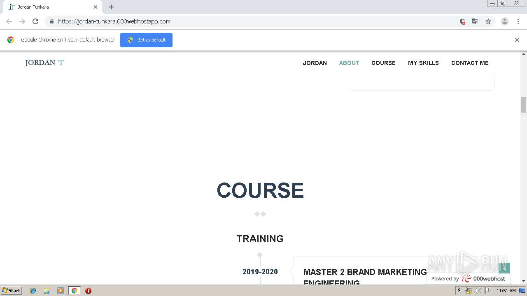Go back using the browser back arrow
Viewport: 527px width, 296px height.
point(9,21)
